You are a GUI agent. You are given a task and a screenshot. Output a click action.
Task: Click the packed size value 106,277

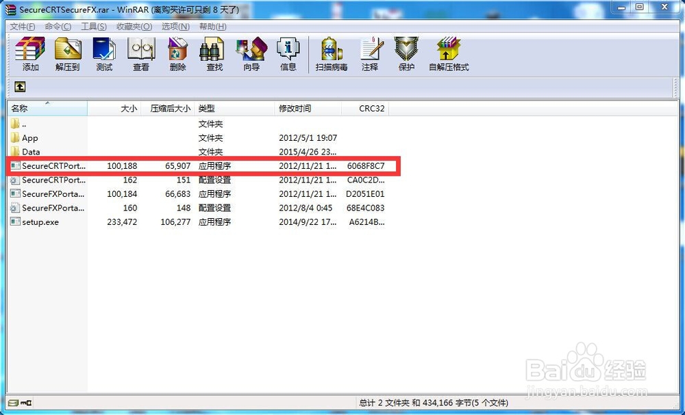pyautogui.click(x=175, y=222)
